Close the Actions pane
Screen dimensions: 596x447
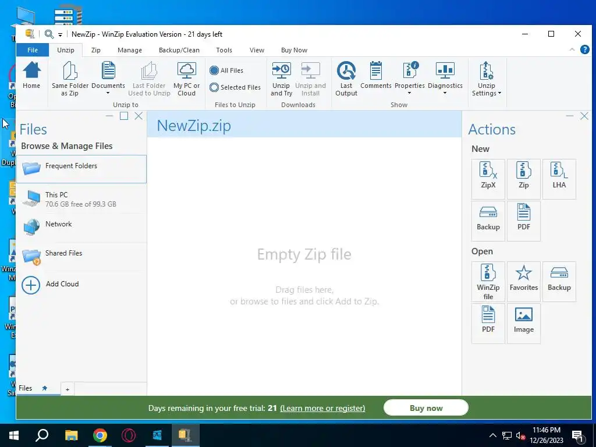[x=584, y=116]
